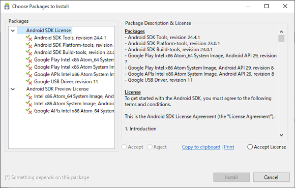Click the Install button
295x188 pixels.
click(231, 177)
